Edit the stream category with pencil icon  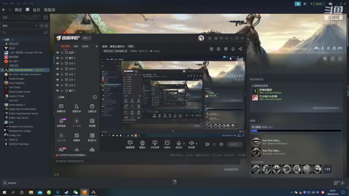coord(126,51)
